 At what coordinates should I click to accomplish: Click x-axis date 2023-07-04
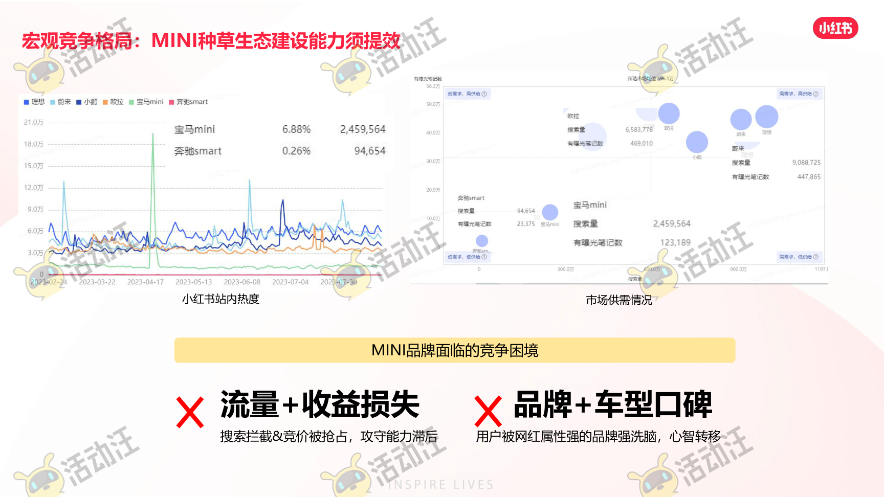pyautogui.click(x=291, y=282)
